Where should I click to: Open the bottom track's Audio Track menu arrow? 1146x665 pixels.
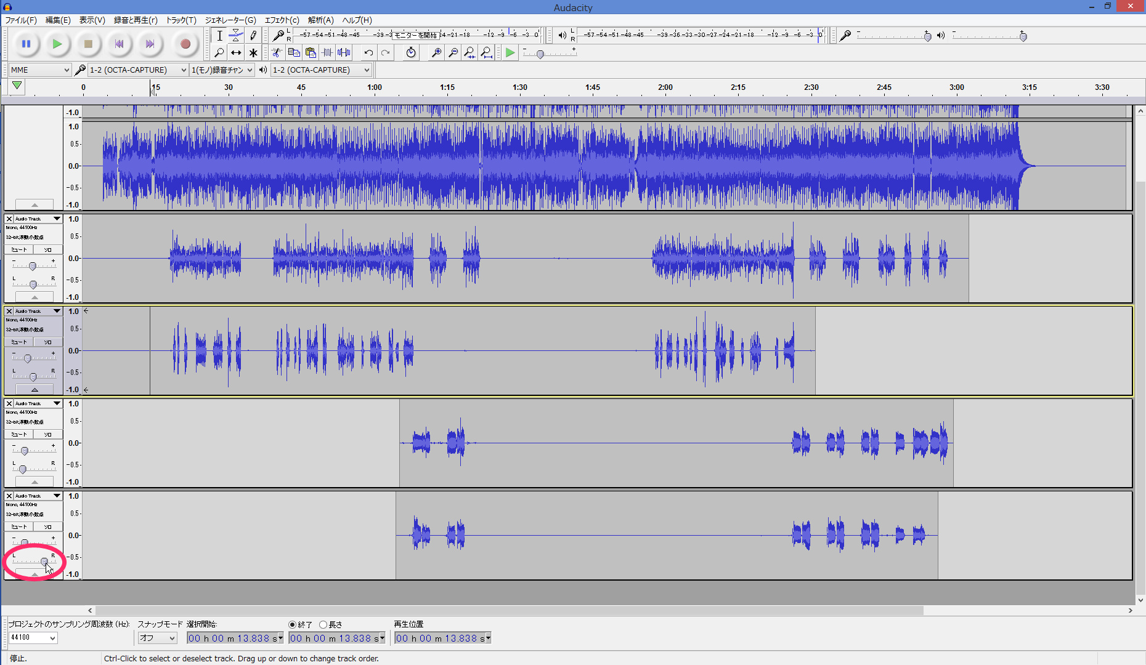point(57,496)
